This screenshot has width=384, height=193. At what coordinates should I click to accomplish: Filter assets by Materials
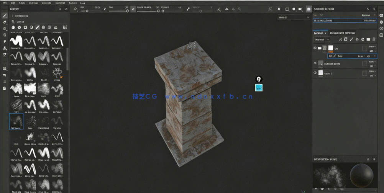click(13, 28)
